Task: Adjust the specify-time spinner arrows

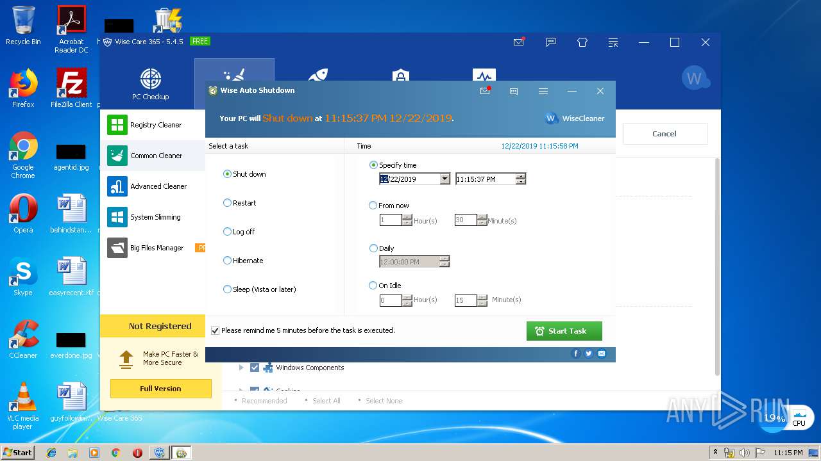Action: coord(521,179)
